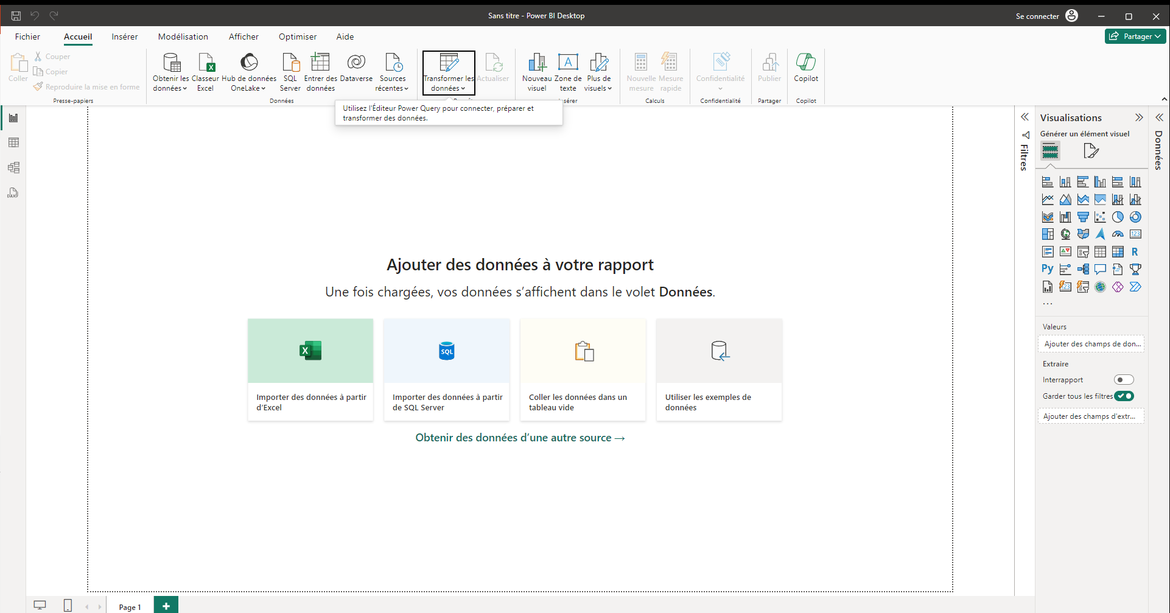Click Obtenir des données d'une autre source
This screenshot has width=1170, height=613.
pos(520,438)
